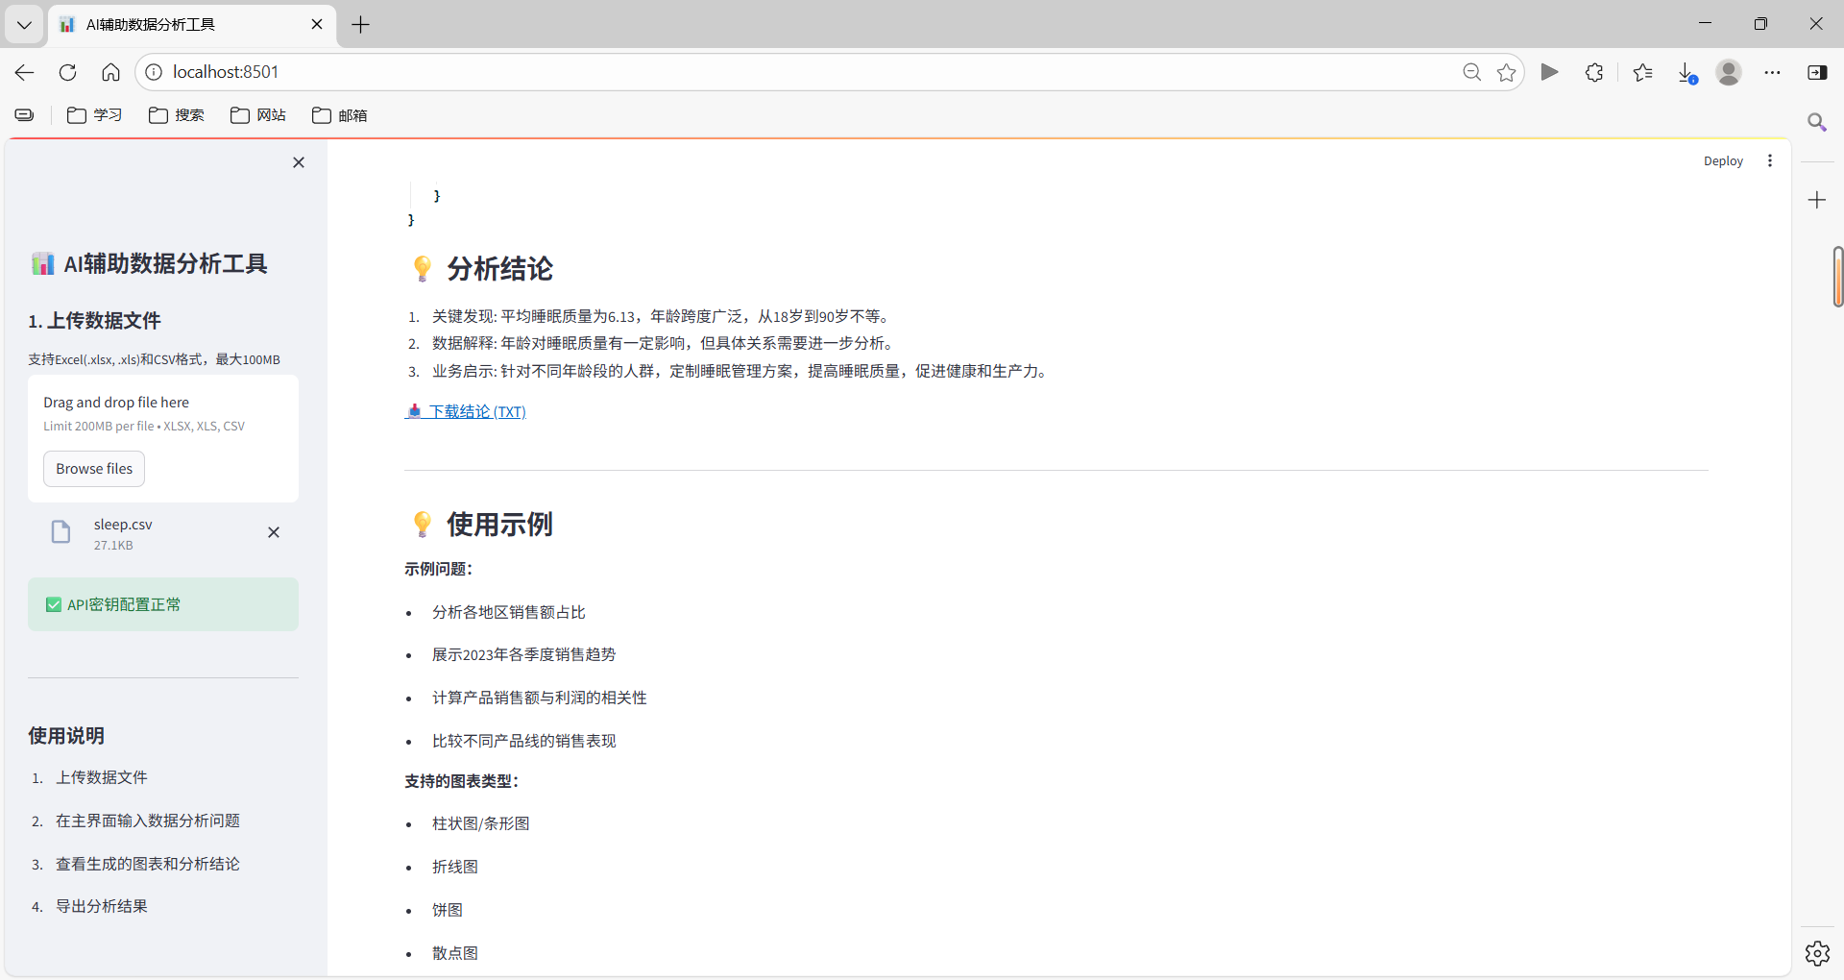Click the 下载结论 (TXT) download link
This screenshot has height=980, width=1844.
(466, 411)
